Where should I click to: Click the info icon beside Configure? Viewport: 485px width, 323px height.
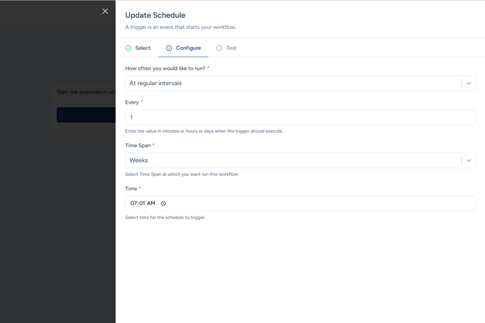[169, 48]
